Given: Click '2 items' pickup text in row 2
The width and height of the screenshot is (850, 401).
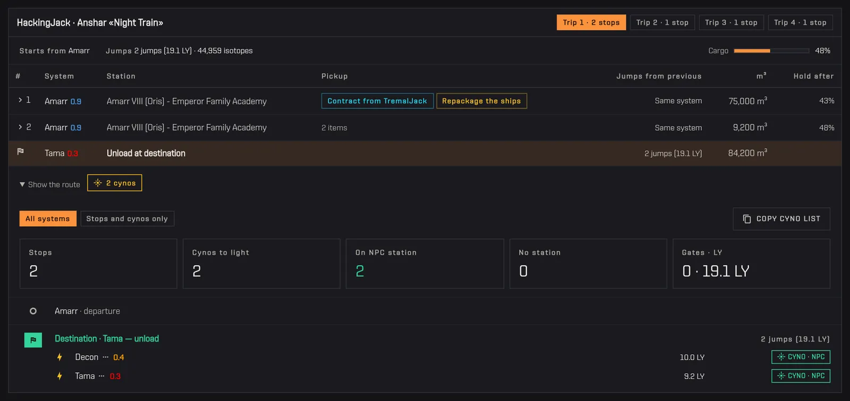Looking at the screenshot, I should (x=334, y=128).
